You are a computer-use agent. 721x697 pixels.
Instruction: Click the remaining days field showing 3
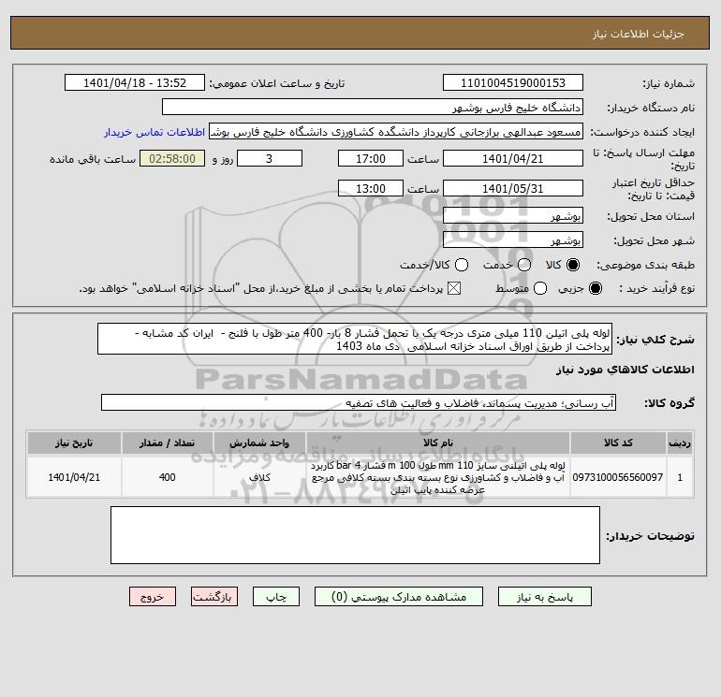pos(270,158)
